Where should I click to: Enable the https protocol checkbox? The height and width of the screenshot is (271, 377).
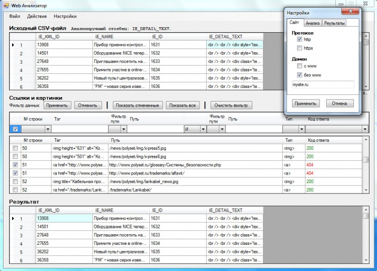click(300, 48)
